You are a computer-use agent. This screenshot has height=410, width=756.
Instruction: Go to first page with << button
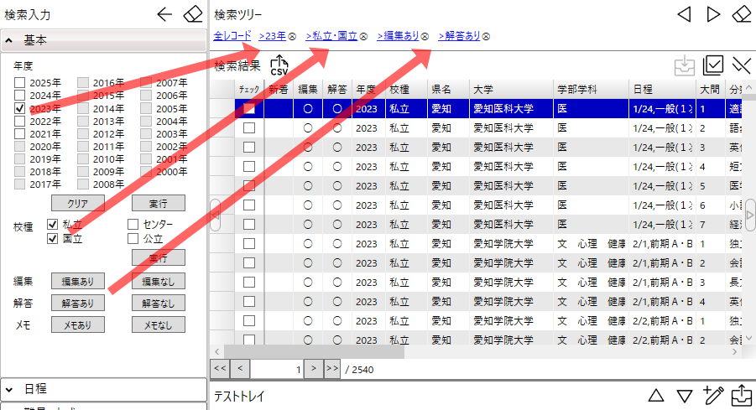point(220,369)
